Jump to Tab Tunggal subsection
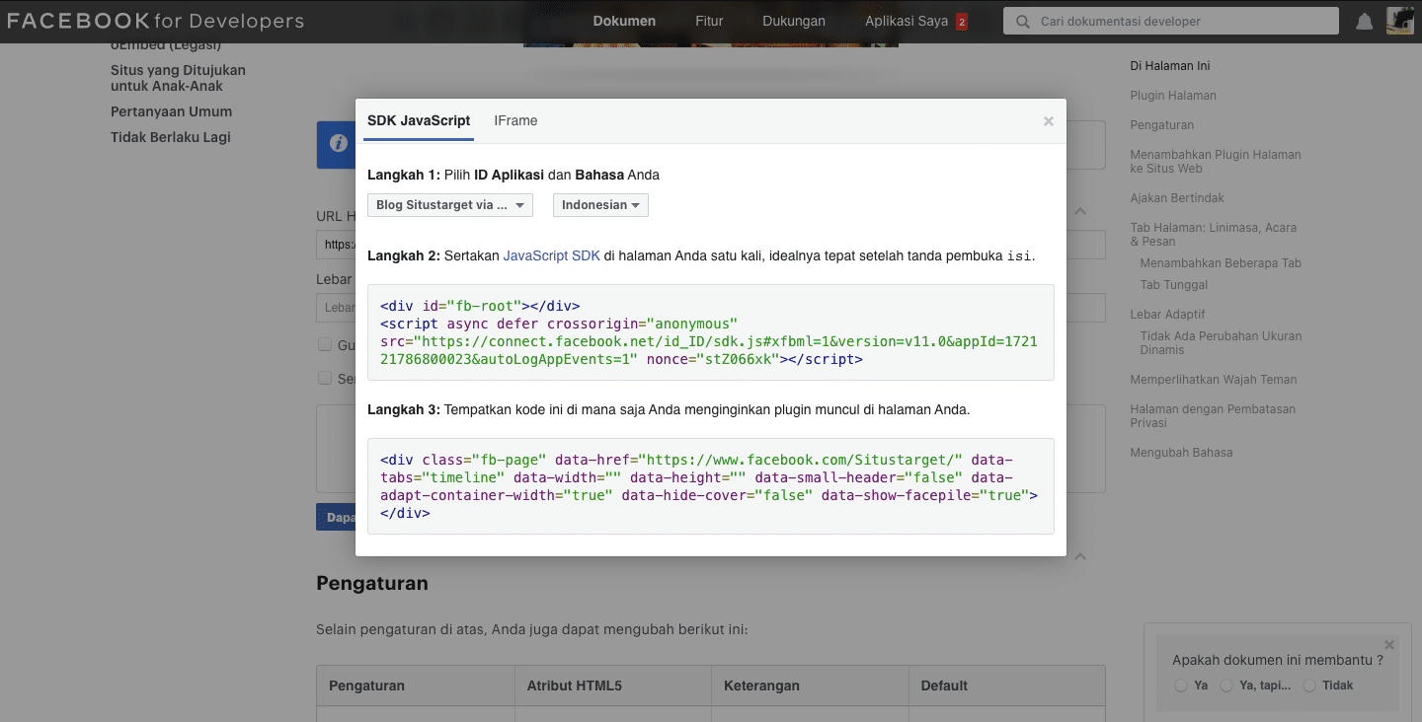Image resolution: width=1422 pixels, height=722 pixels. coord(1174,285)
